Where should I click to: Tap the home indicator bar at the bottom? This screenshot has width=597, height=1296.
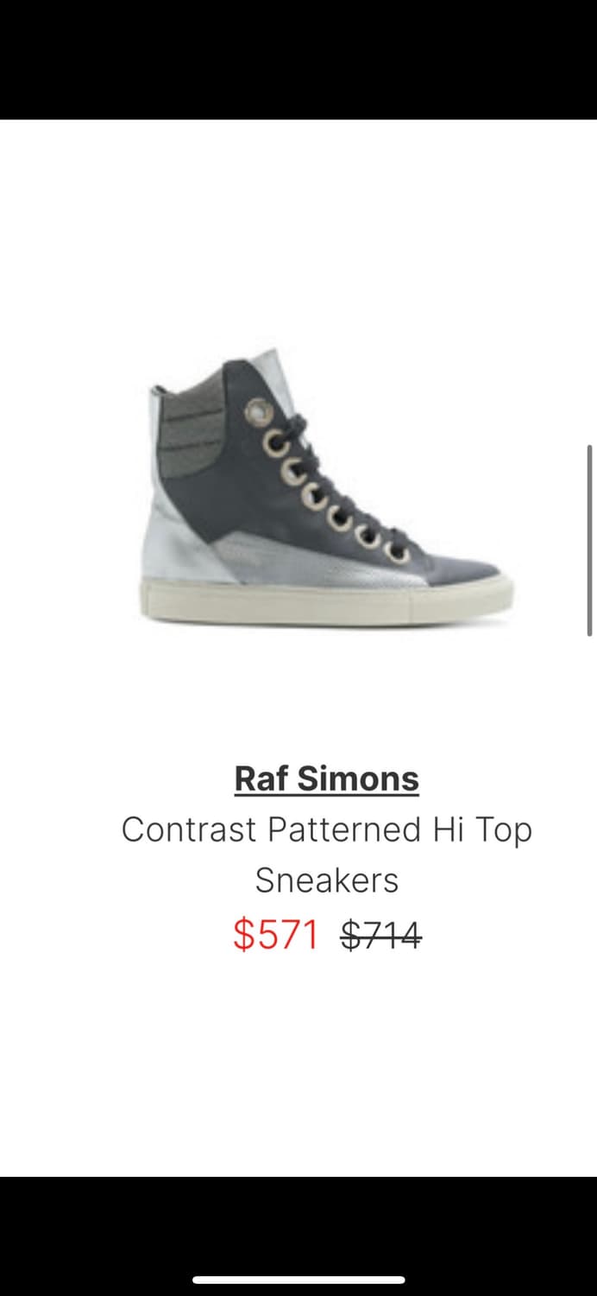coord(298,1280)
